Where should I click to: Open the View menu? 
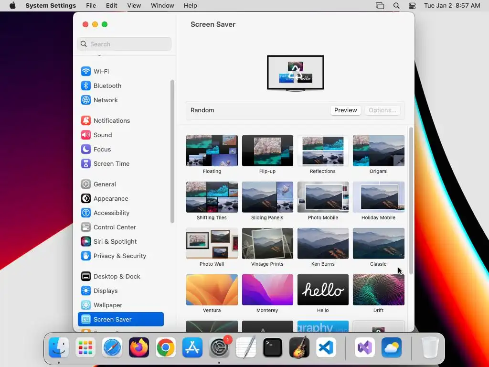134,6
